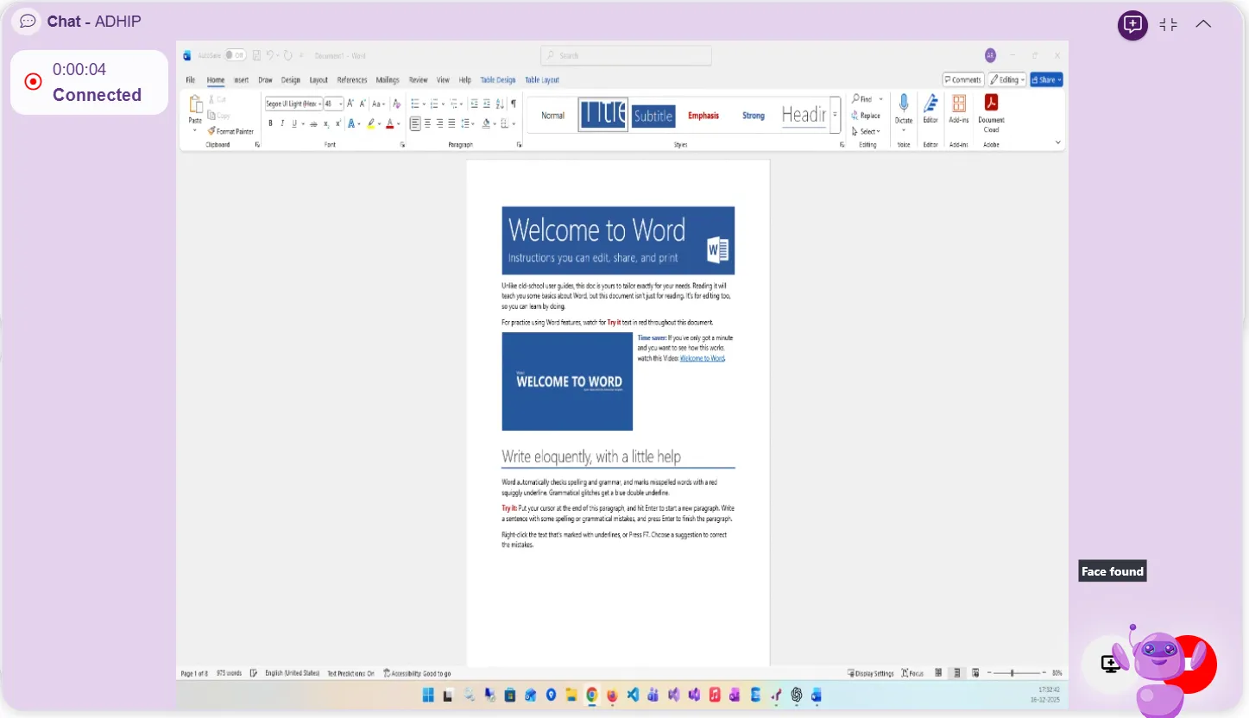Toggle underline formatting with the U icon

coord(294,123)
